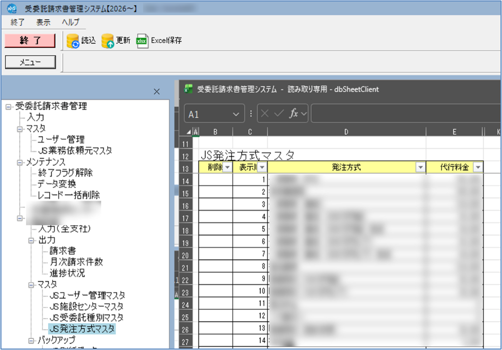Select JS施設センターマスタ in the tree
502x350 pixels.
click(x=86, y=306)
